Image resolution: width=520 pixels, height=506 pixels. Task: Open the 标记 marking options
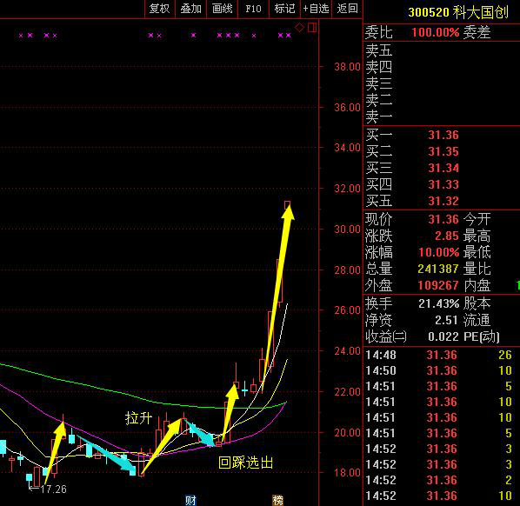(x=284, y=9)
